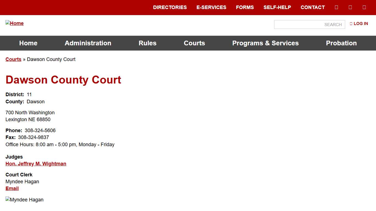Email court clerk Myndee Hagan
Image resolution: width=376 pixels, height=211 pixels.
12,188
